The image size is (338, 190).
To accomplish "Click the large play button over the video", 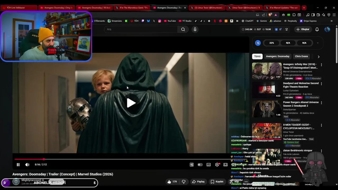I will 131,103.
